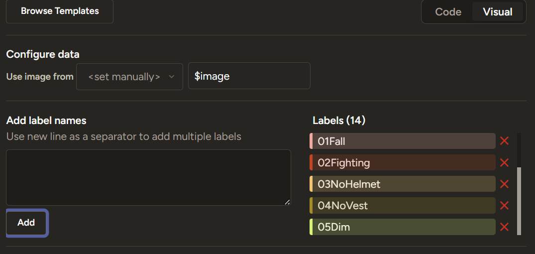Delete the 01Fall label
This screenshot has width=535, height=254.
click(504, 141)
